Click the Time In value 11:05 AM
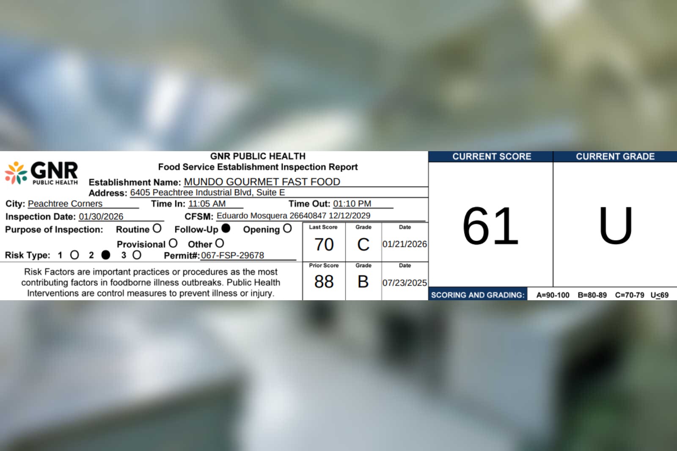Viewport: 677px width, 451px height. coord(207,204)
